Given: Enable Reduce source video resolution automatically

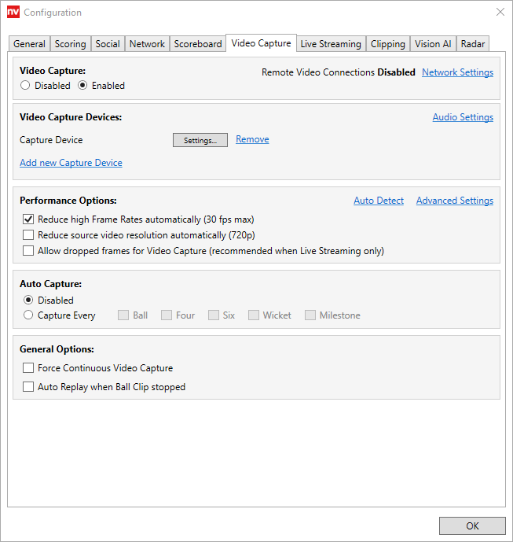Looking at the screenshot, I should [29, 235].
